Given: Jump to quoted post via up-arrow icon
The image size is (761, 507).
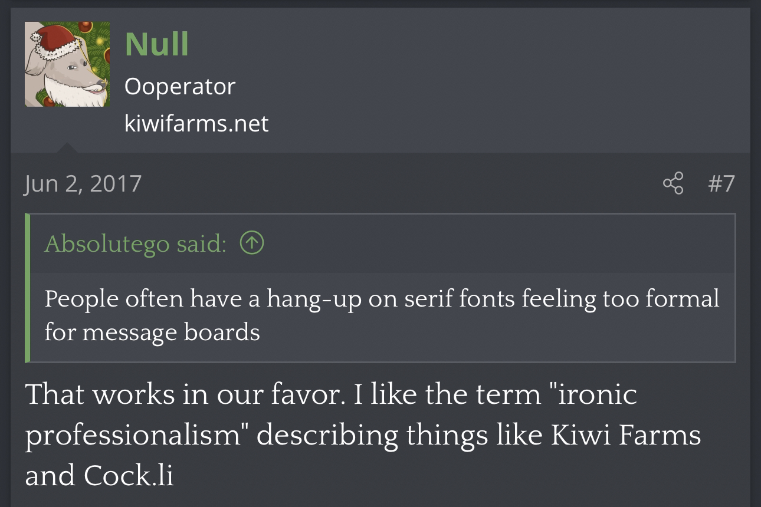Looking at the screenshot, I should click(252, 242).
